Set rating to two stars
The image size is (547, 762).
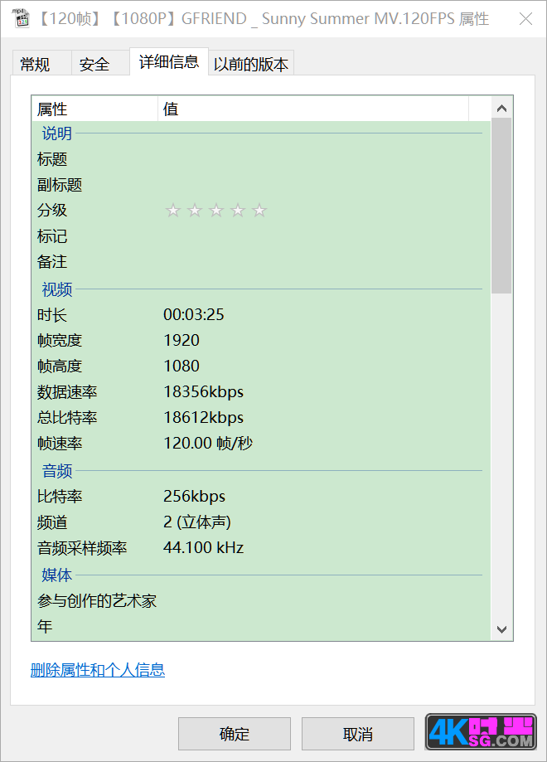[x=195, y=211]
